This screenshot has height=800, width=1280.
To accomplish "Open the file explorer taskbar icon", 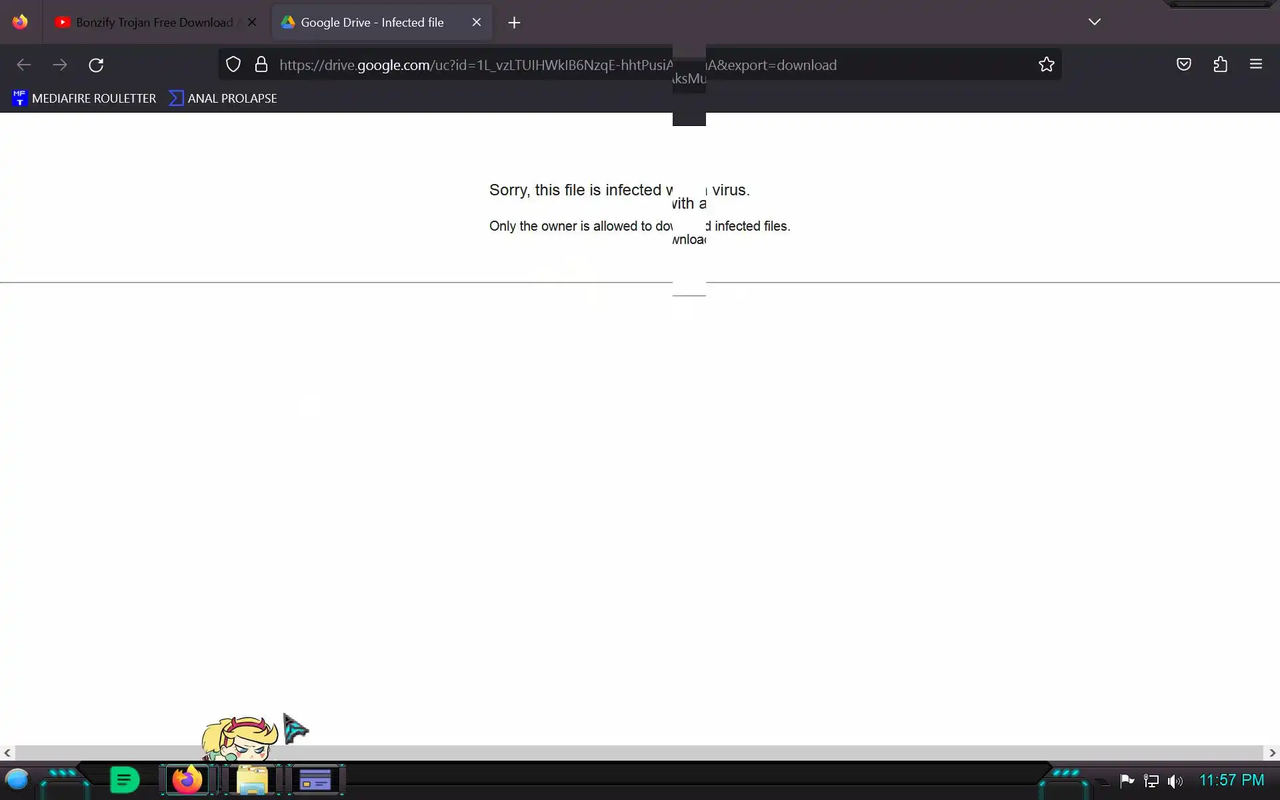I will (252, 779).
